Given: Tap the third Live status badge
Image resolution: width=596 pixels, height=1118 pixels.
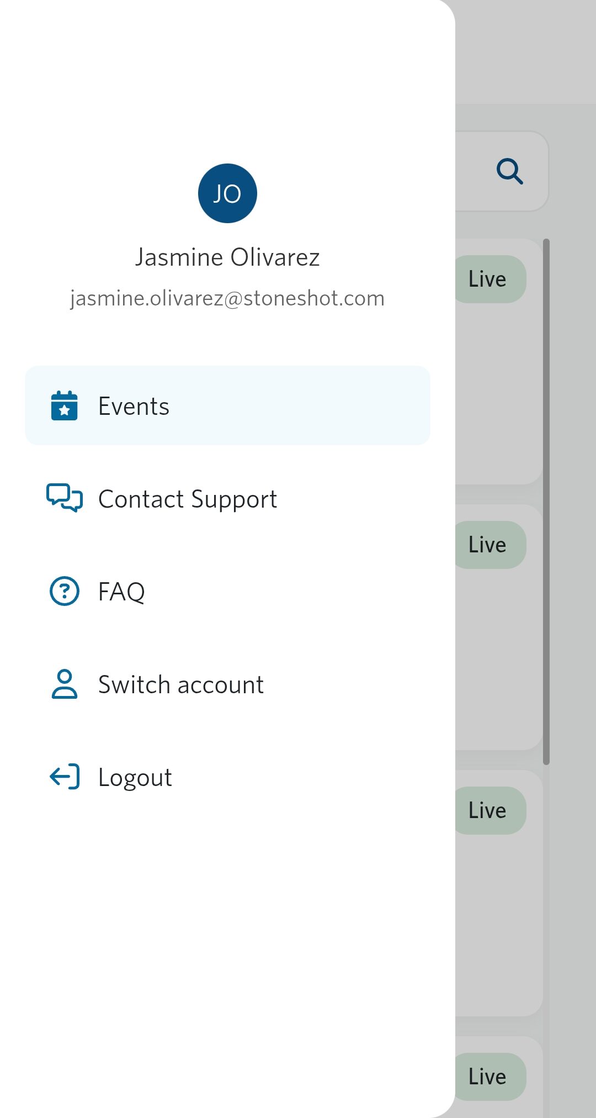Looking at the screenshot, I should (x=488, y=810).
